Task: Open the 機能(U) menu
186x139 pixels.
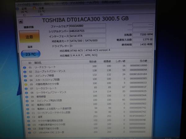Action: tap(49, 4)
